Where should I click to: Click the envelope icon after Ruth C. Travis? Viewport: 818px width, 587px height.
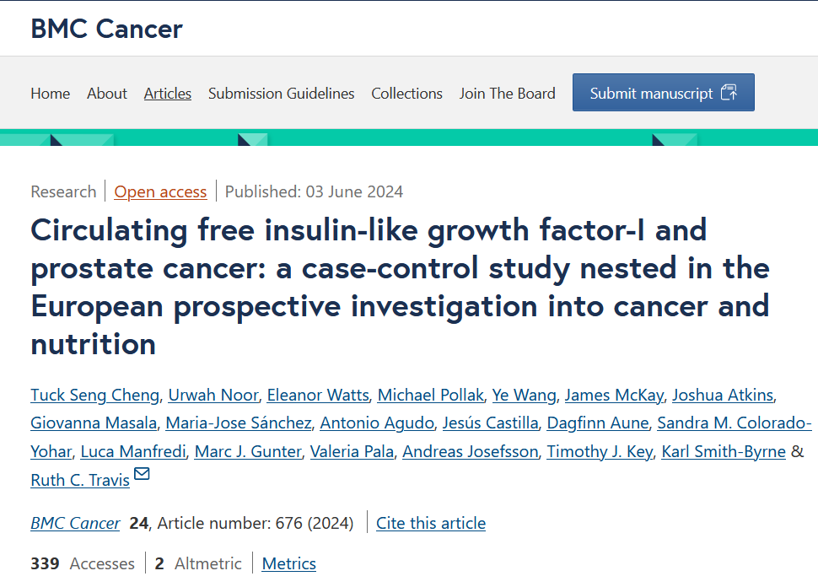point(142,475)
